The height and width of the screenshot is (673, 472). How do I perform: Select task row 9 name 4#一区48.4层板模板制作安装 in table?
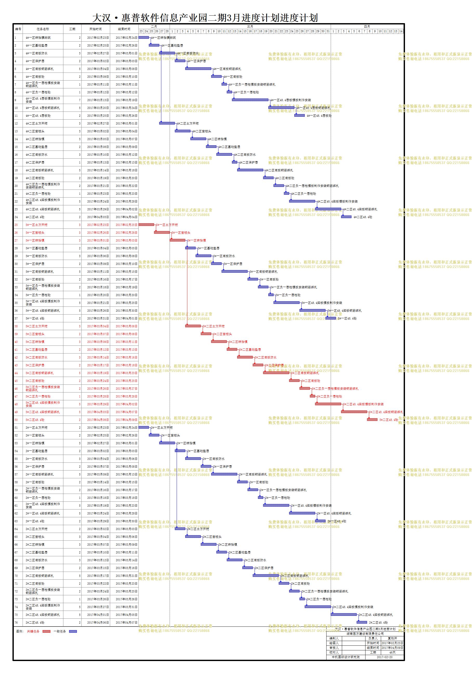[x=43, y=100]
